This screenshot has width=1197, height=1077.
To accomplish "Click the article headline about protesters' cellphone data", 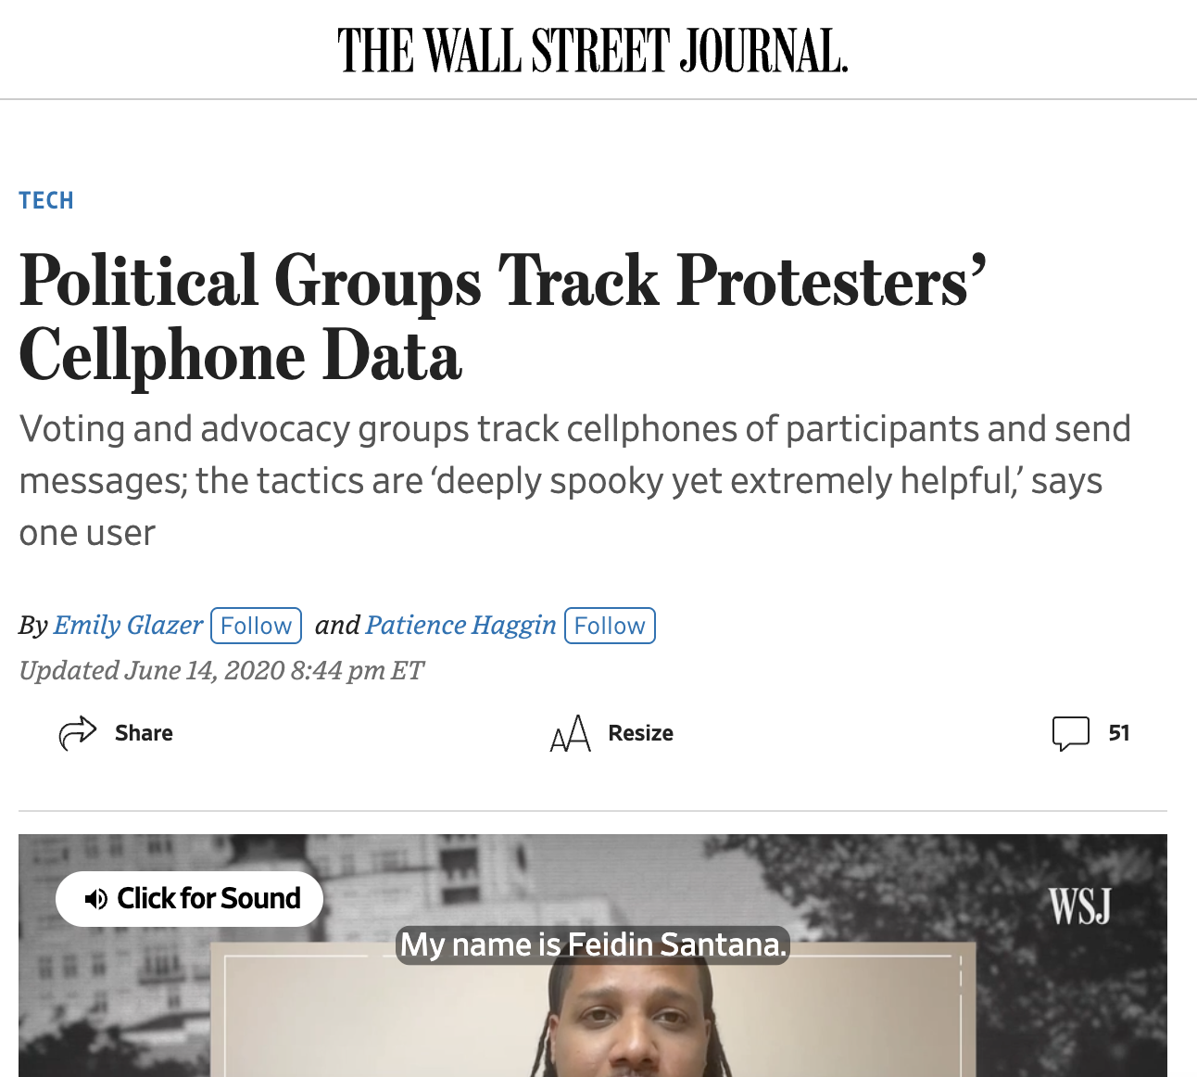I will click(x=503, y=318).
